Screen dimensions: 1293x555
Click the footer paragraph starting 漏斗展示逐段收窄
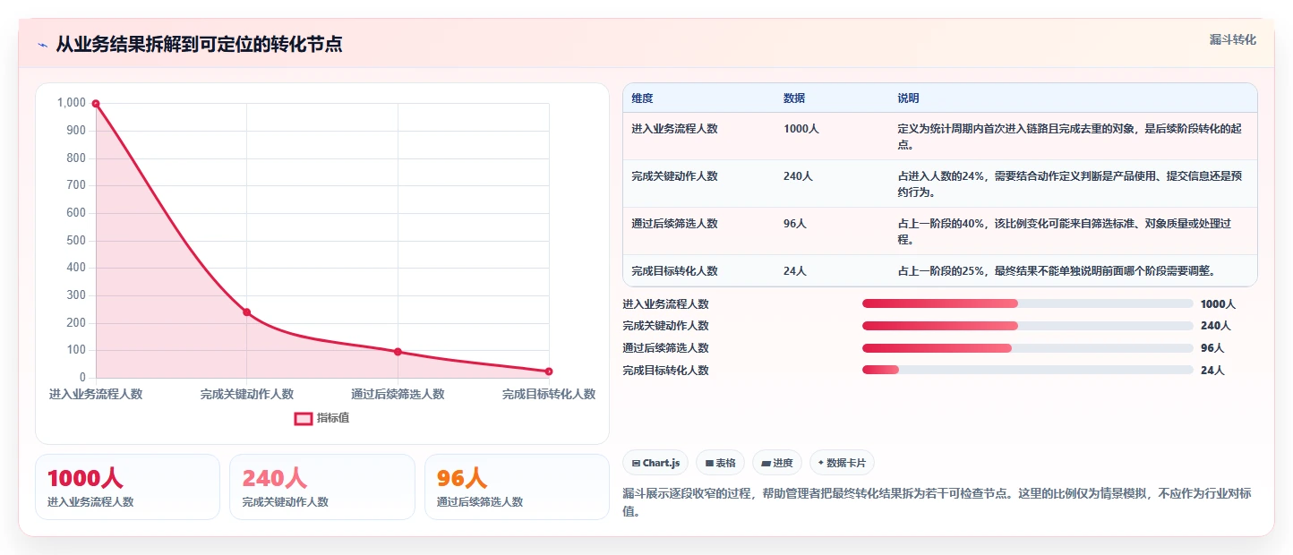pyautogui.click(x=937, y=502)
